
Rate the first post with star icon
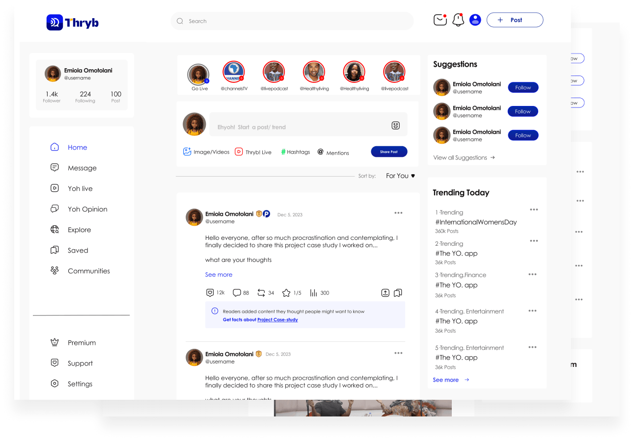[286, 293]
